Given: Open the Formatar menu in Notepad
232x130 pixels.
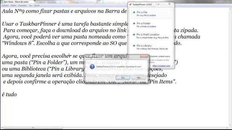Looking at the screenshot, I should [x=22, y=5].
